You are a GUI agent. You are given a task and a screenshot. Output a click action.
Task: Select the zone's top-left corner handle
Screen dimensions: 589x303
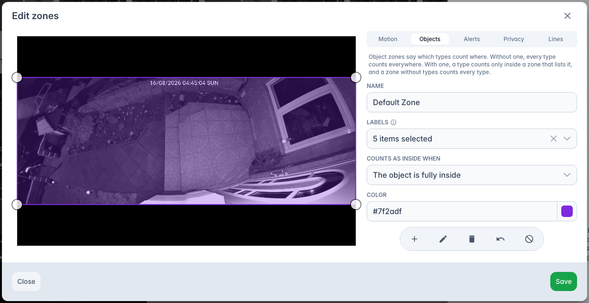(x=17, y=77)
